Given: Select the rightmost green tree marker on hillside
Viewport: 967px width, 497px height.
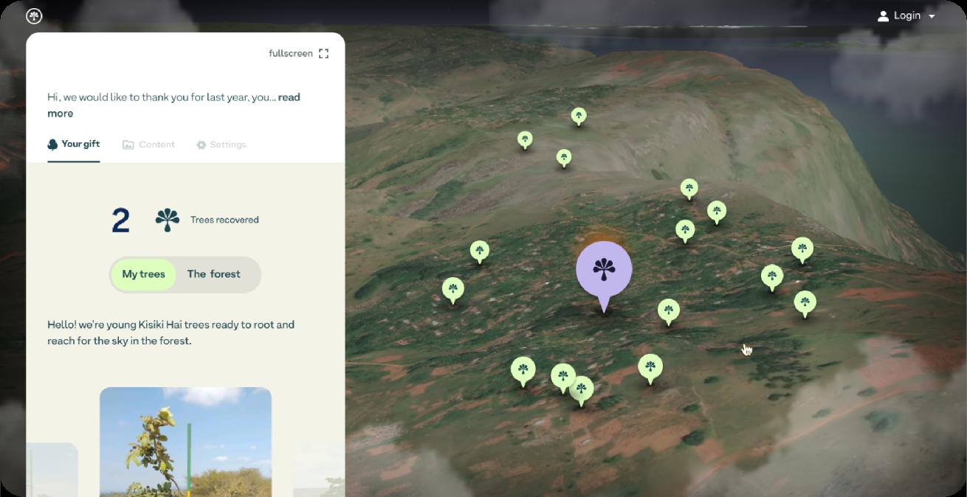Looking at the screenshot, I should [x=805, y=304].
